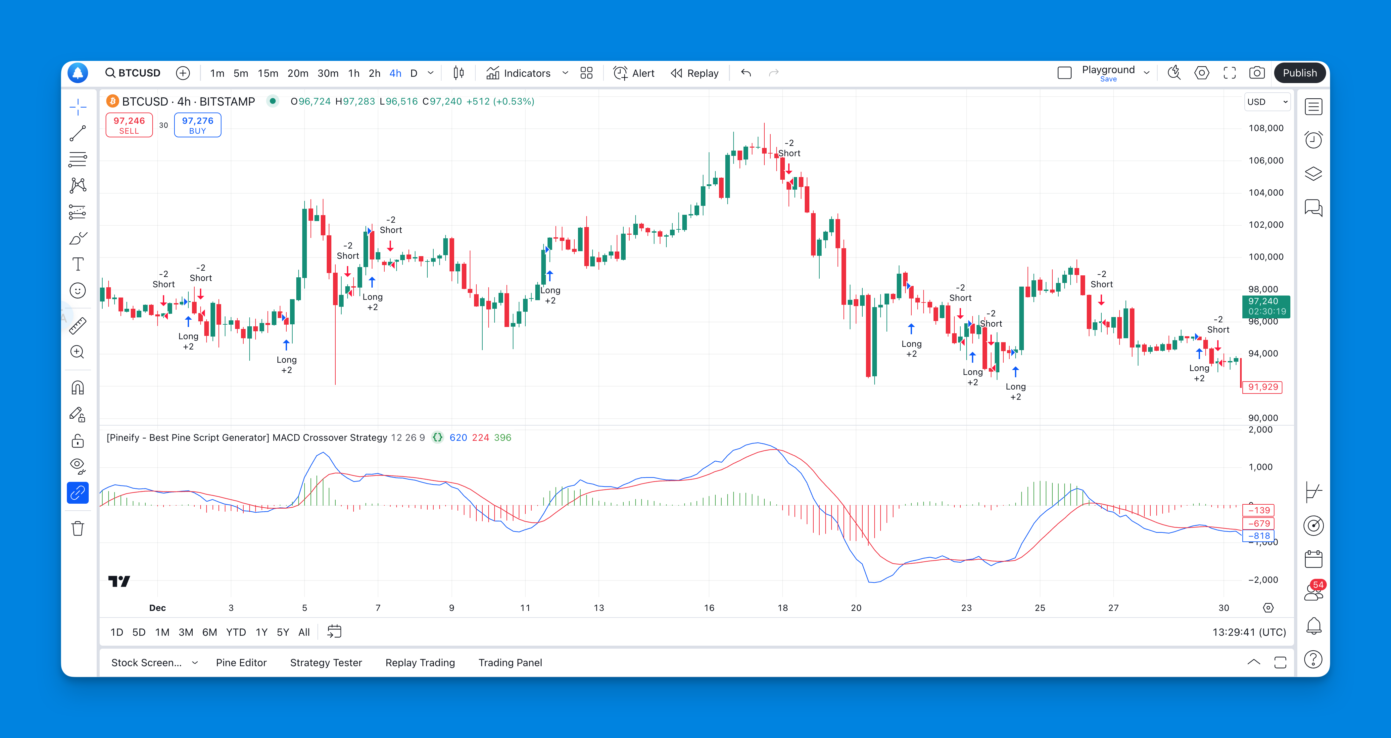Select the zoom in tool
Screen dimensions: 1391x738
(x=78, y=352)
